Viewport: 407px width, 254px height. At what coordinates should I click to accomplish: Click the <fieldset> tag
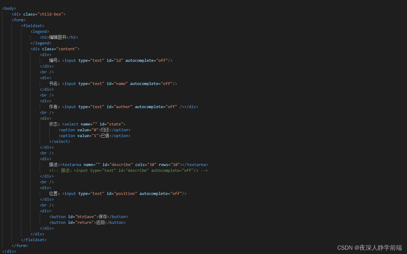tap(33, 26)
